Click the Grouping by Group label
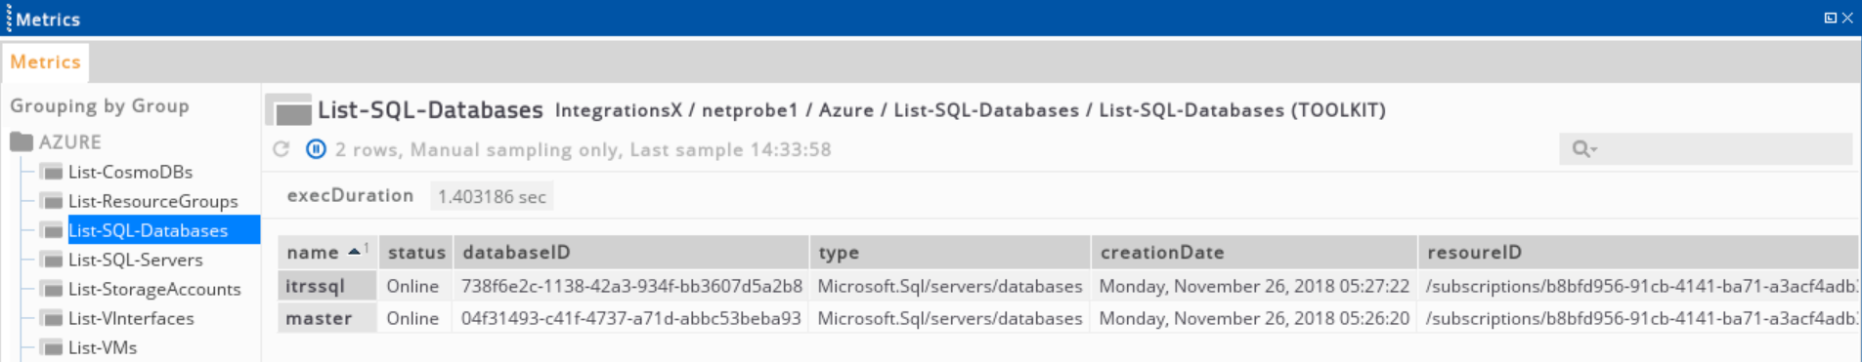 tap(100, 106)
